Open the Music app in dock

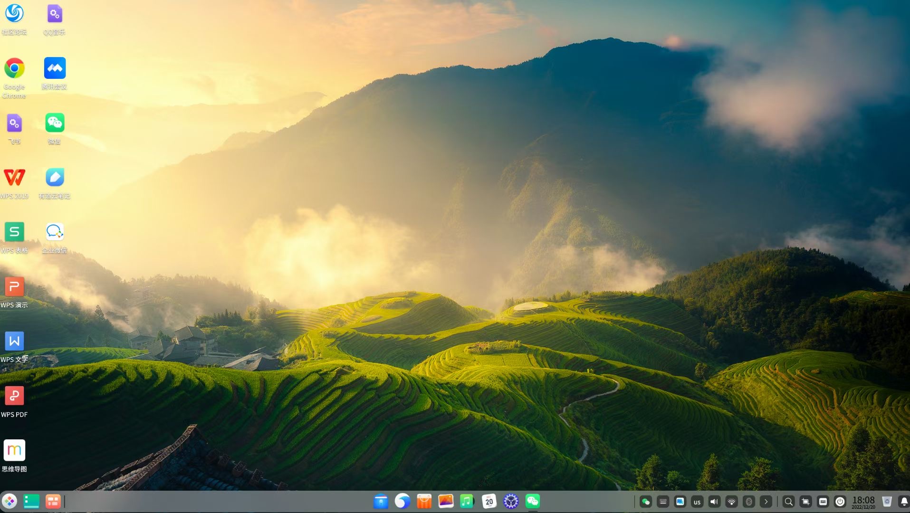tap(467, 501)
